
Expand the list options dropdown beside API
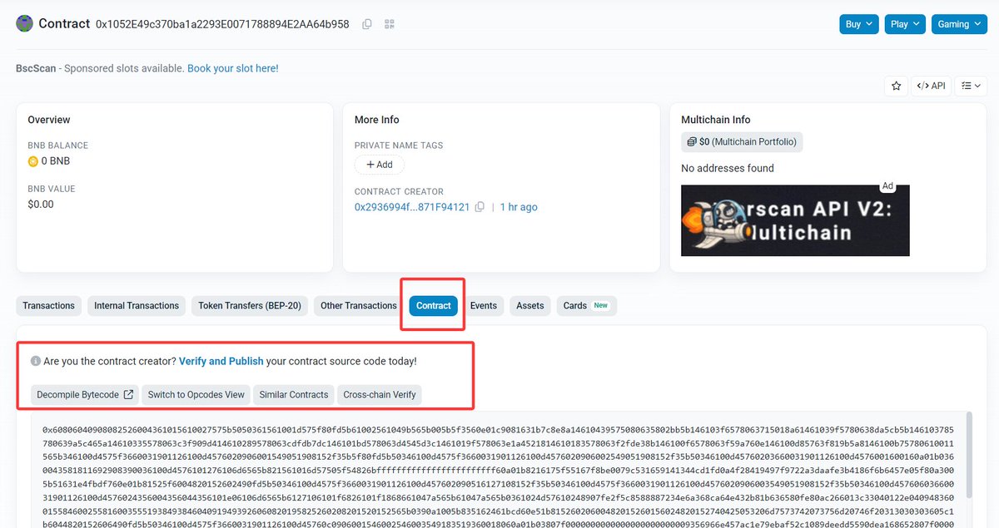[970, 85]
